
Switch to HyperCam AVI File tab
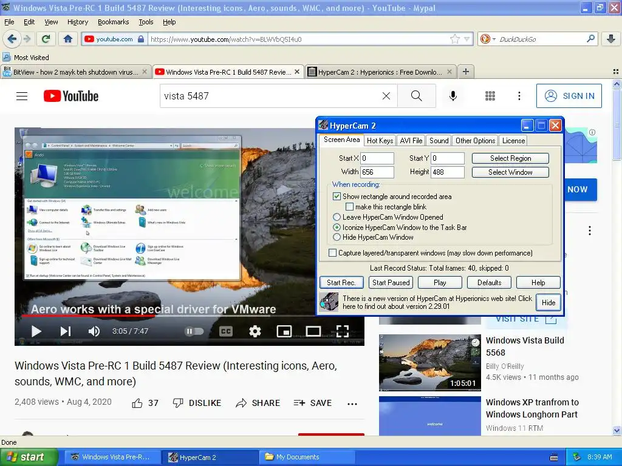(x=411, y=140)
